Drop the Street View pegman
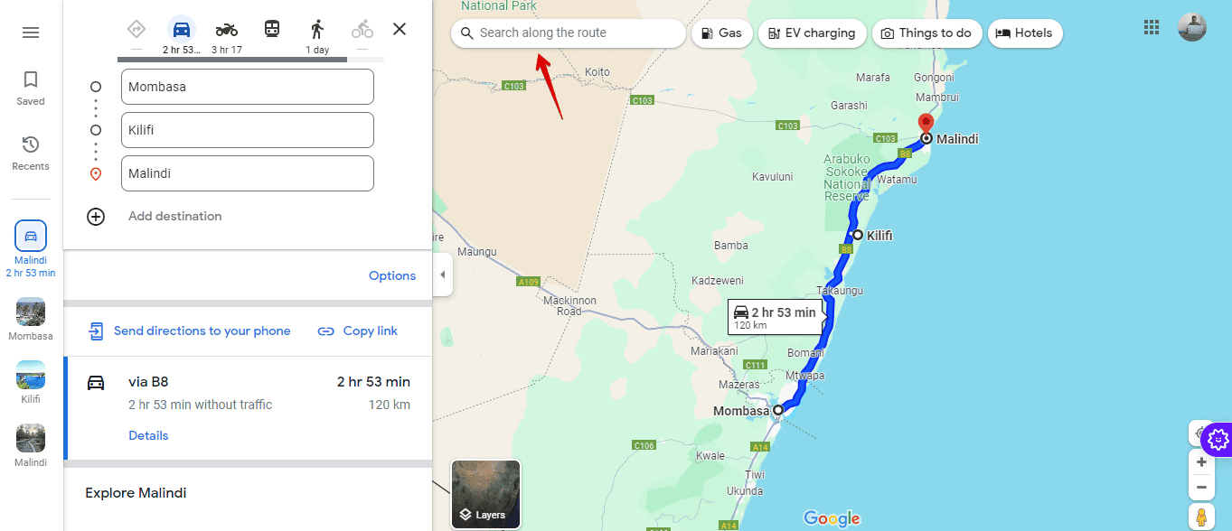The height and width of the screenshot is (531, 1232). pyautogui.click(x=1201, y=516)
